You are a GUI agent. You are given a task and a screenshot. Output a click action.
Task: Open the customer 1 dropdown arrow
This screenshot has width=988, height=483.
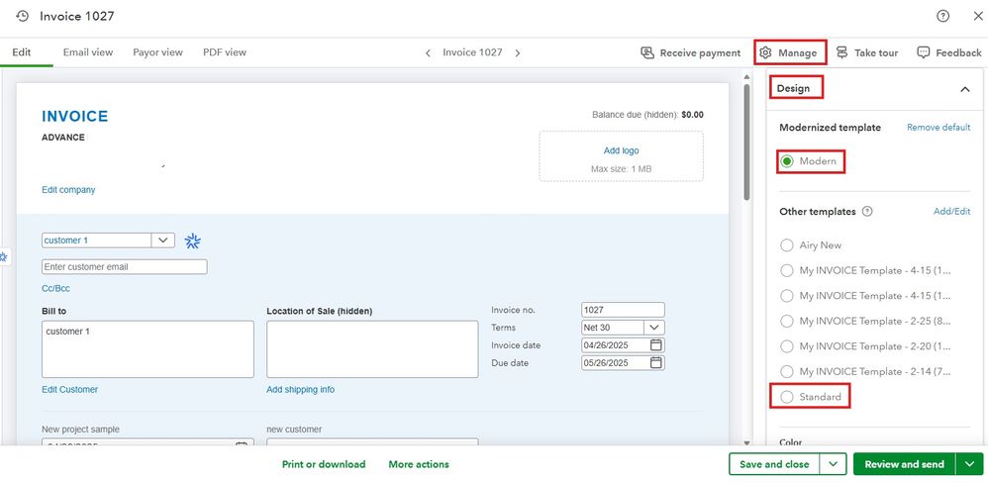tap(163, 241)
